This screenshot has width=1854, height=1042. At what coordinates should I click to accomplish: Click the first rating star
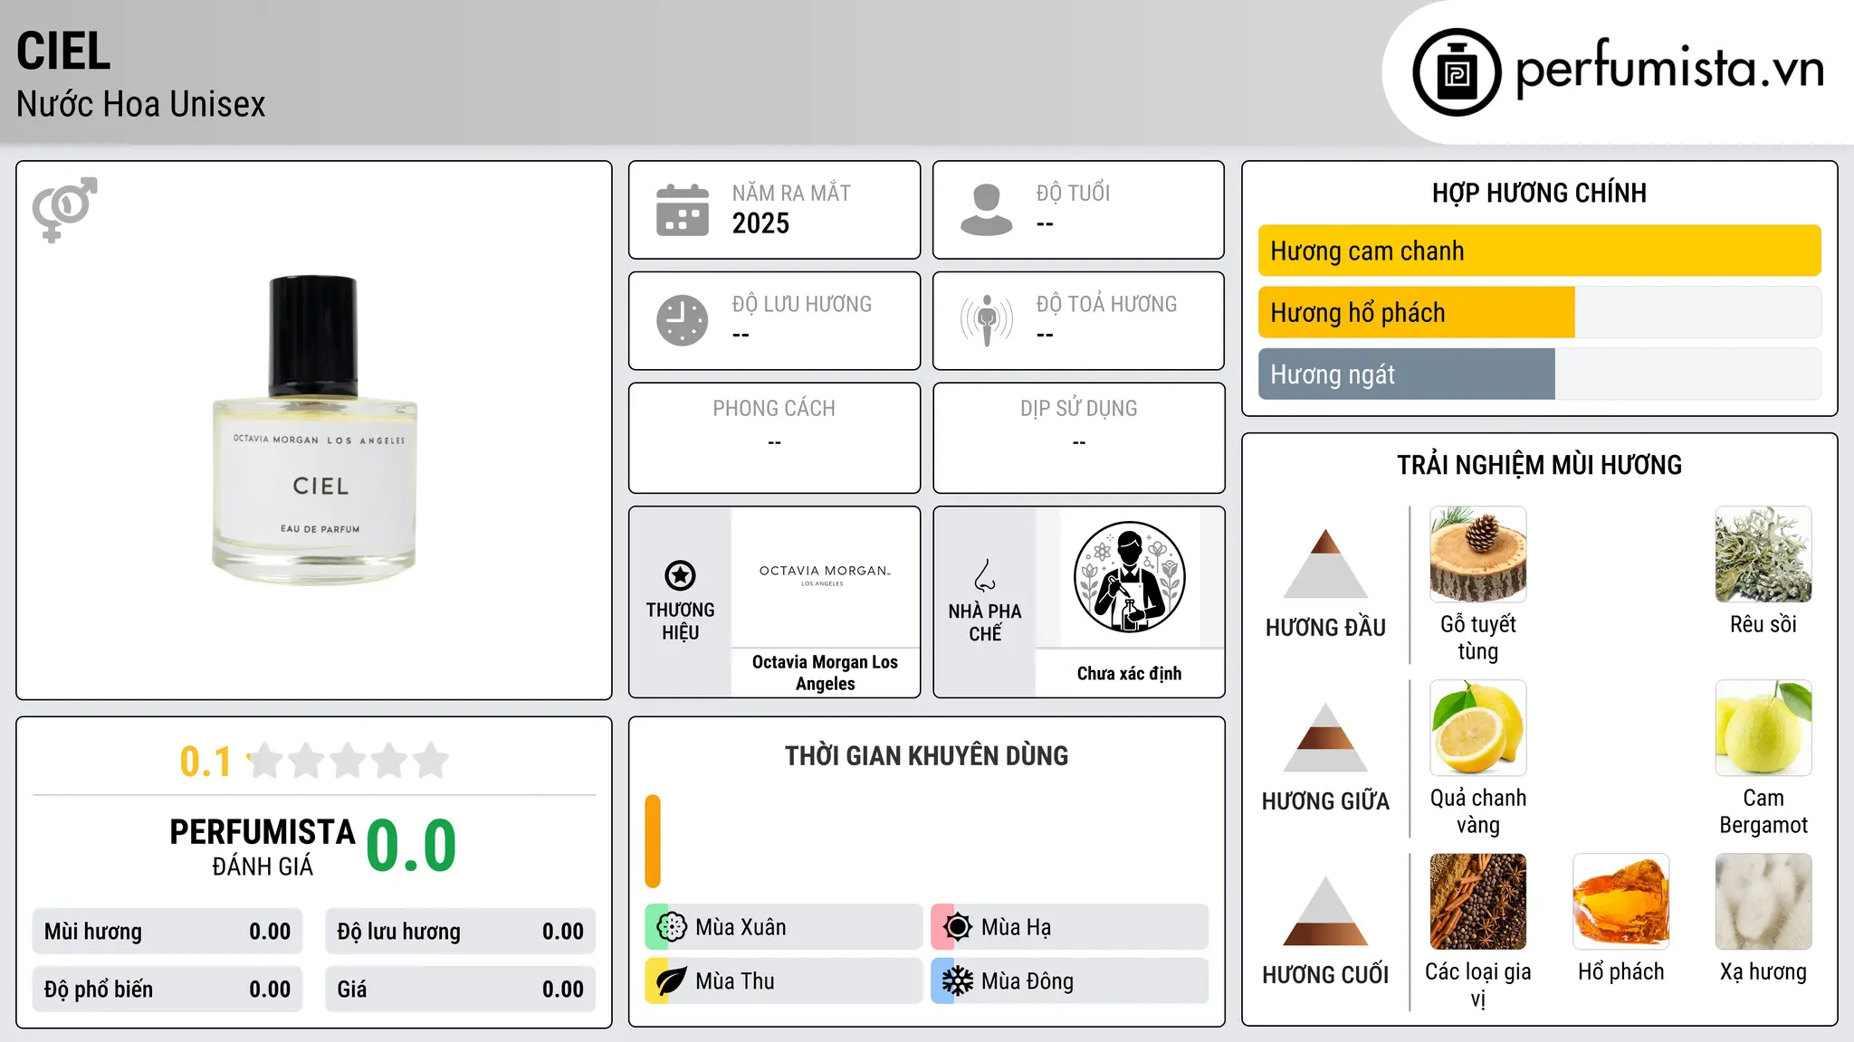click(x=265, y=761)
